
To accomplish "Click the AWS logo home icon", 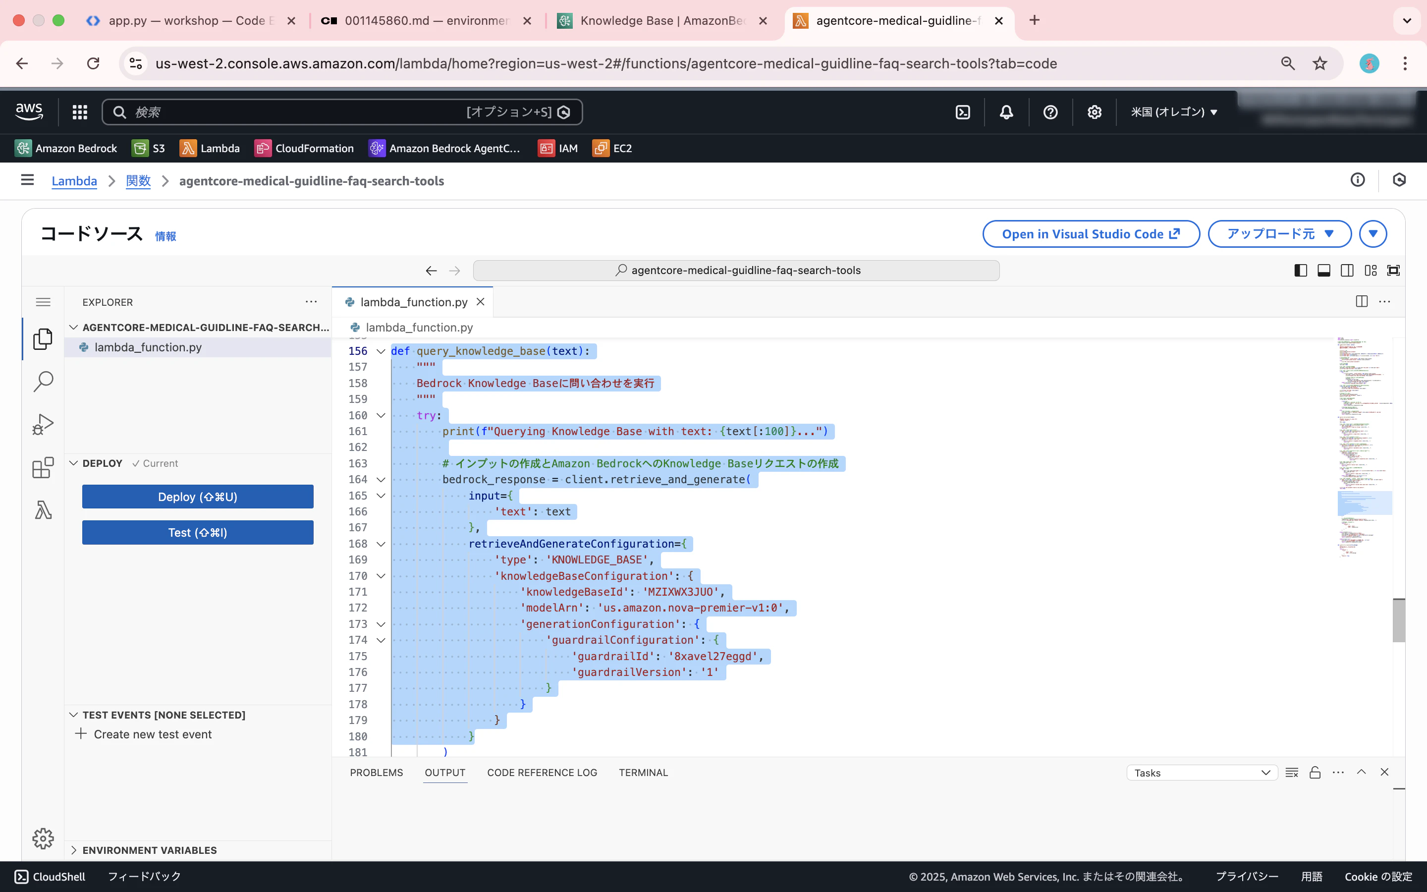I will point(29,111).
